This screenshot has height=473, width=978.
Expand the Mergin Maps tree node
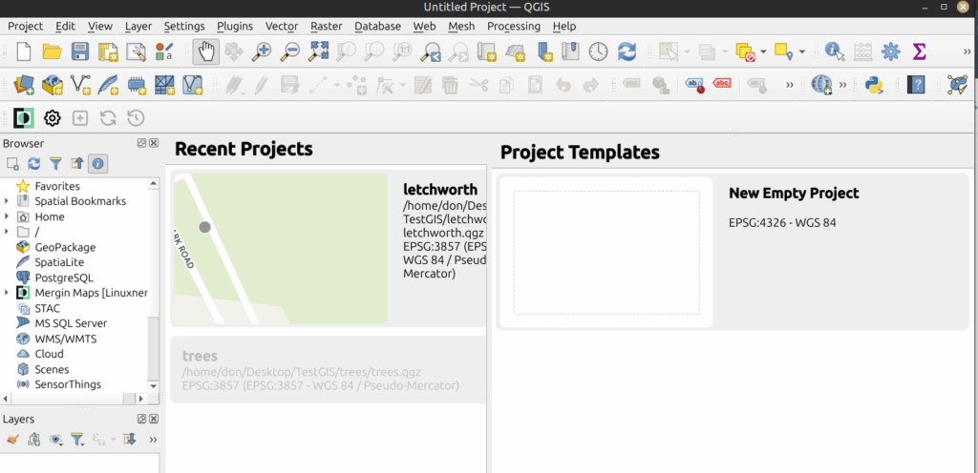(7, 293)
